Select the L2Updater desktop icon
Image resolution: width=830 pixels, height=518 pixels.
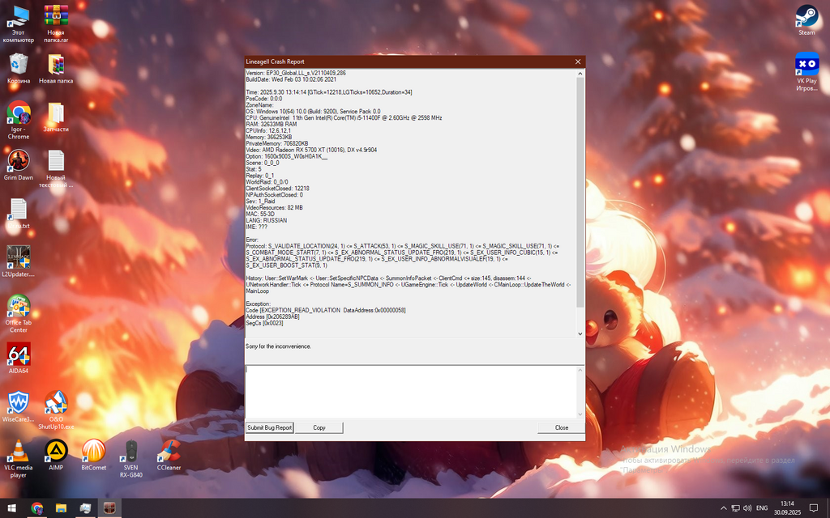18,257
